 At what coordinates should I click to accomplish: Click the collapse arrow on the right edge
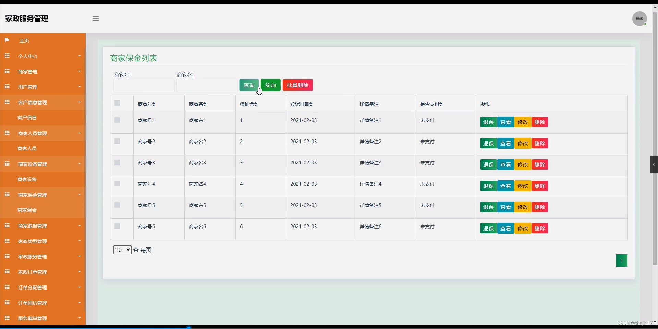click(x=654, y=164)
